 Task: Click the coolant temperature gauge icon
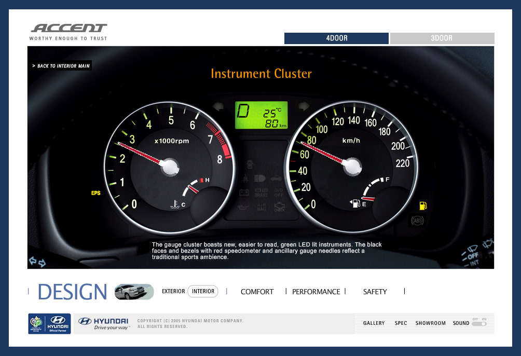pyautogui.click(x=175, y=204)
